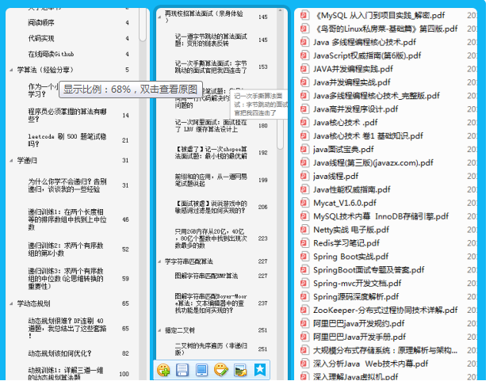Screen dimensions: 501x381
Task: Open the 在线阅读Github outline entry
Action: pyautogui.click(x=51, y=54)
